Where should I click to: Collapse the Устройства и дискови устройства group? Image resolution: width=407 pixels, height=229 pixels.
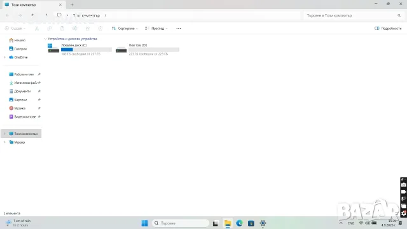(x=45, y=39)
